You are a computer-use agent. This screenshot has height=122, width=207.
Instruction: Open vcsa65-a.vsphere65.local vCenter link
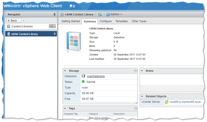pos(185,102)
